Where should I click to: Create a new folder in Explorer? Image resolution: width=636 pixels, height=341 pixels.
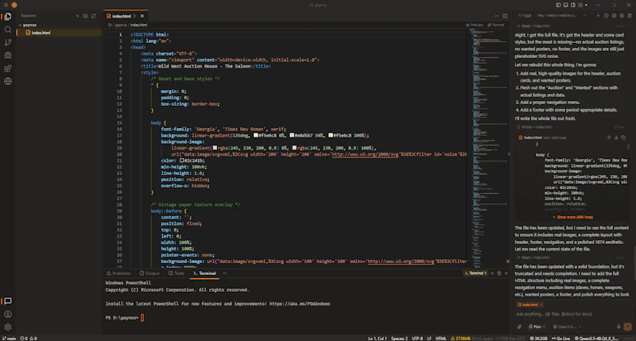pyautogui.click(x=86, y=16)
